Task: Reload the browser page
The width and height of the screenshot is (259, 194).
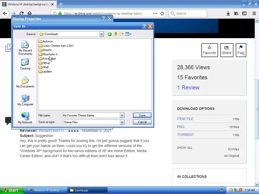Action: [21, 13]
